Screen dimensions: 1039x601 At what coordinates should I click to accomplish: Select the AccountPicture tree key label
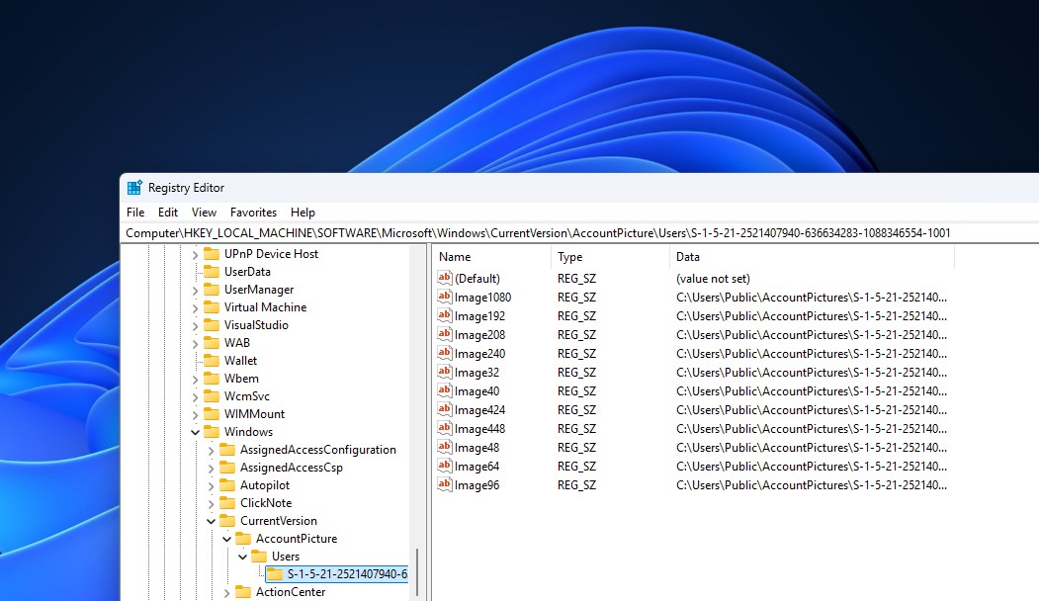(x=297, y=539)
